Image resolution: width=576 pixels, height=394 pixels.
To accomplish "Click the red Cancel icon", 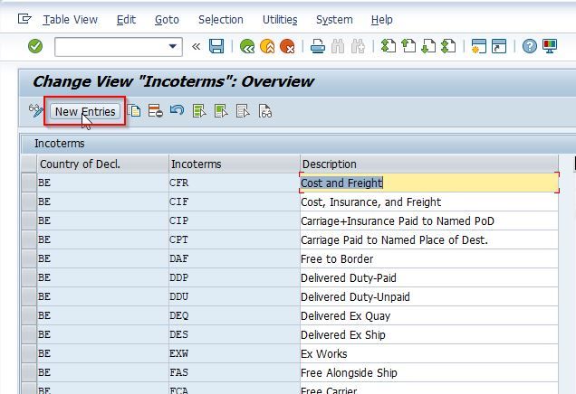I will (287, 46).
